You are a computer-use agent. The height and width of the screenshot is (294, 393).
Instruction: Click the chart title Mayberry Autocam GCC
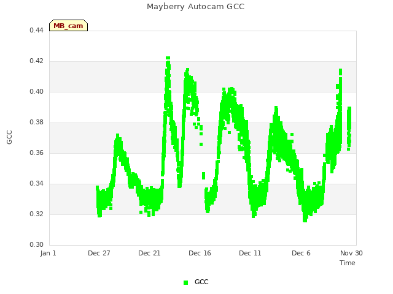pos(195,7)
